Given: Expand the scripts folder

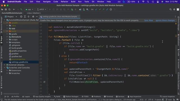Looking at the screenshot, I should tap(7, 40).
